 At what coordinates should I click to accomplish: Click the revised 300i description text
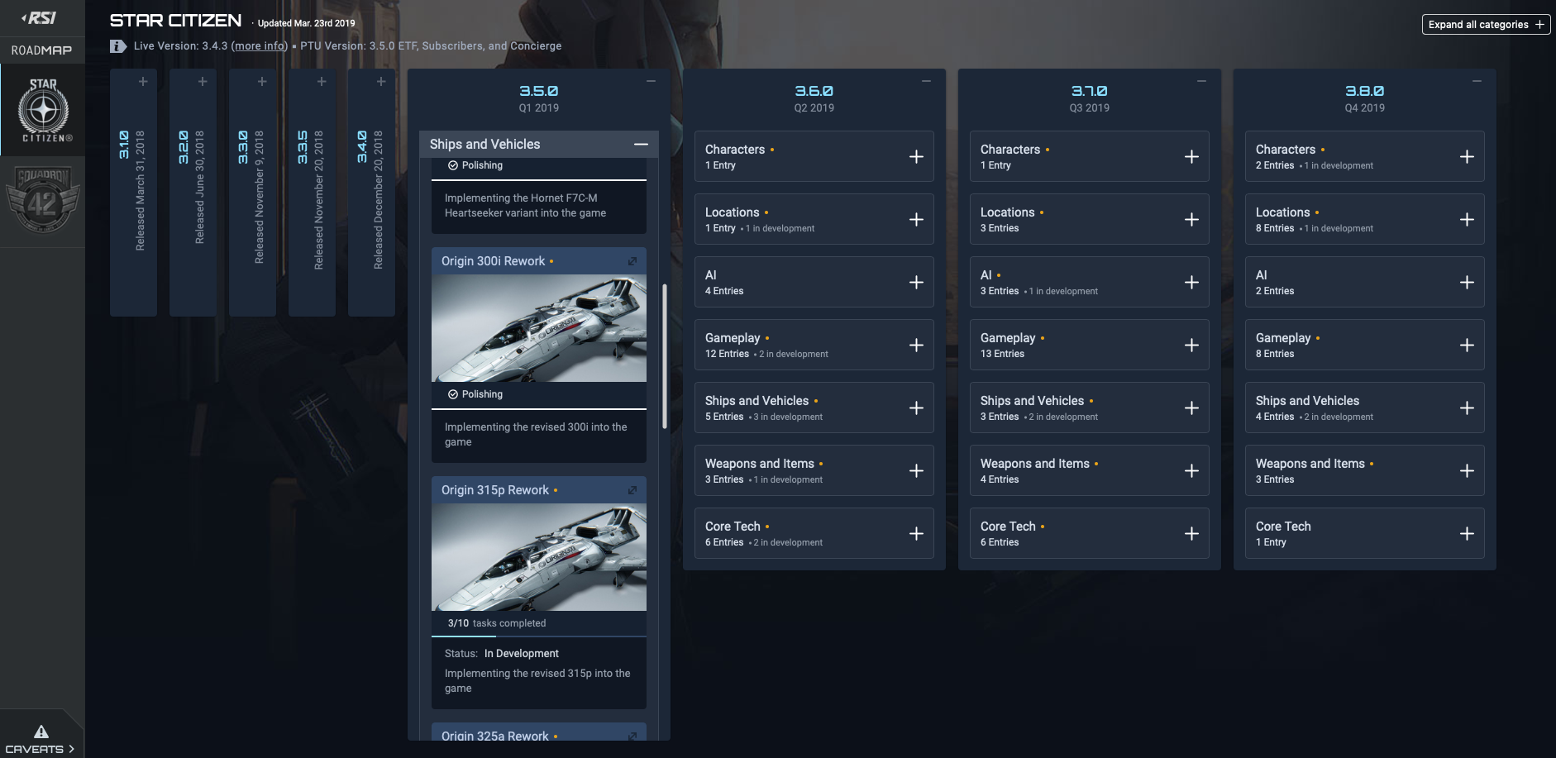(536, 435)
